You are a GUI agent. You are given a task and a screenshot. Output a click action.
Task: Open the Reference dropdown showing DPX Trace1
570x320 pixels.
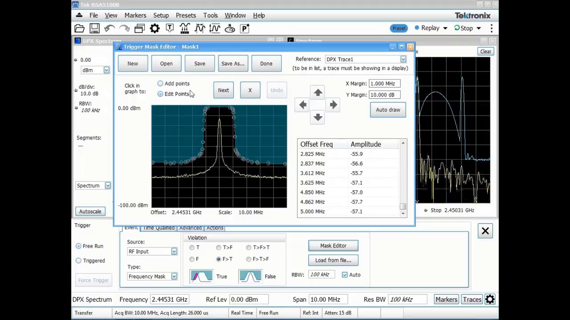403,59
